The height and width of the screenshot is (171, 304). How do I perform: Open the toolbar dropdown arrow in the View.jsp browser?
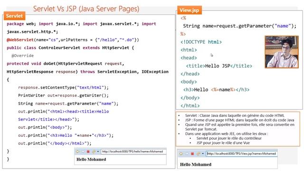click(x=203, y=154)
